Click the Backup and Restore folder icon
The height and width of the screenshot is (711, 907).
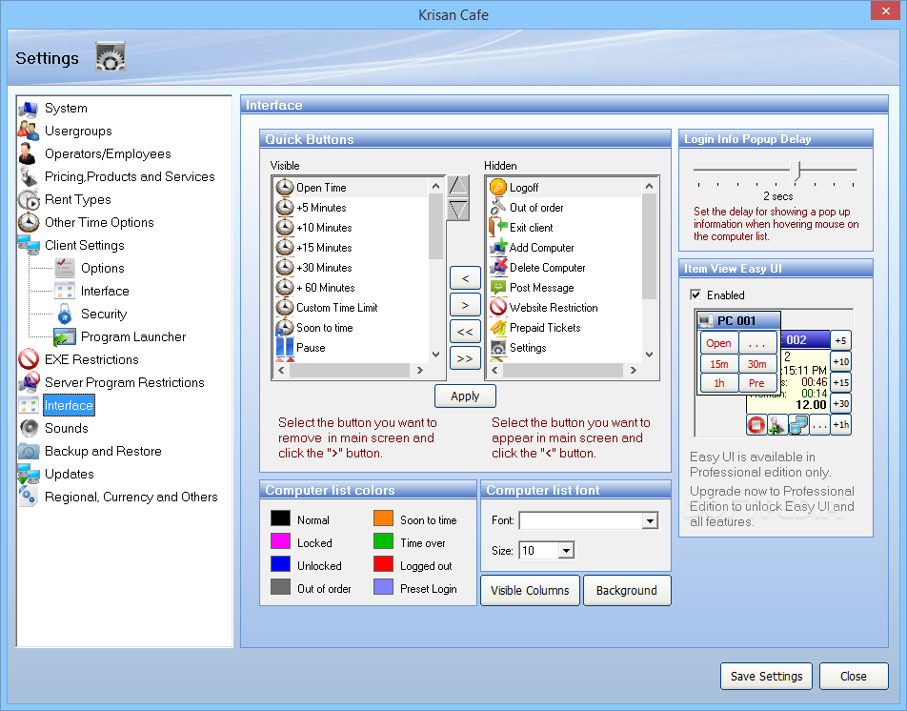click(x=29, y=451)
